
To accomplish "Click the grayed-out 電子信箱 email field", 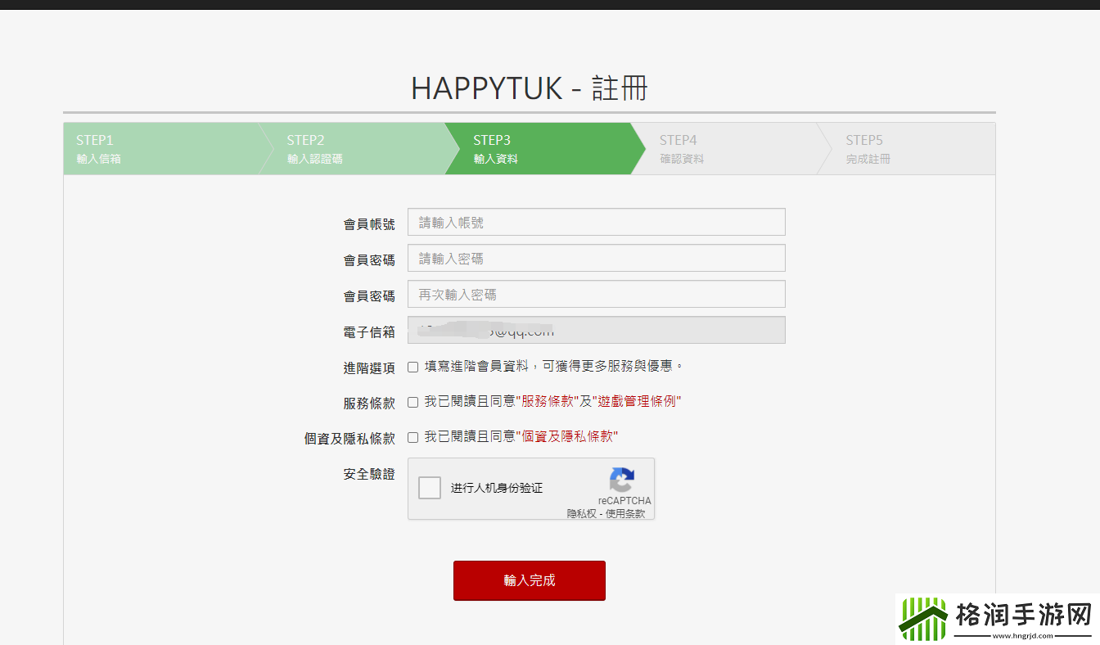I will pos(596,330).
